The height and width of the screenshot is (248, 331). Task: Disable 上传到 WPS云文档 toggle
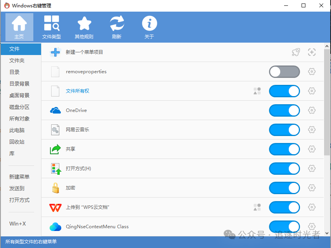pos(284,207)
